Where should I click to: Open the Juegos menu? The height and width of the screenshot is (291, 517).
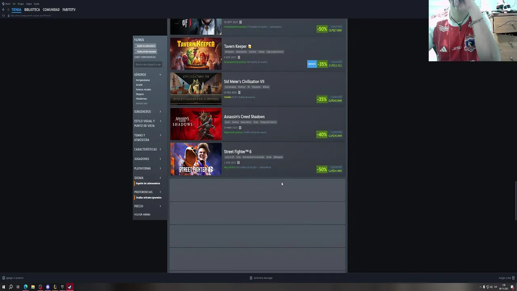point(29,4)
